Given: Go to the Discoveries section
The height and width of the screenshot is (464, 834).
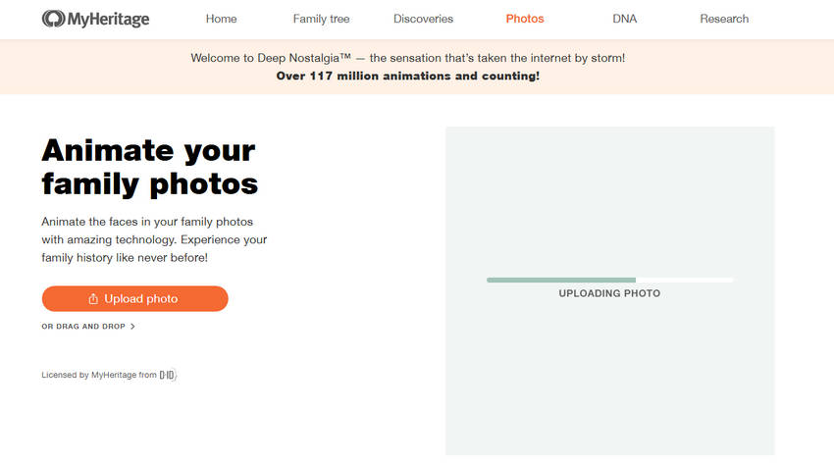Looking at the screenshot, I should point(424,19).
